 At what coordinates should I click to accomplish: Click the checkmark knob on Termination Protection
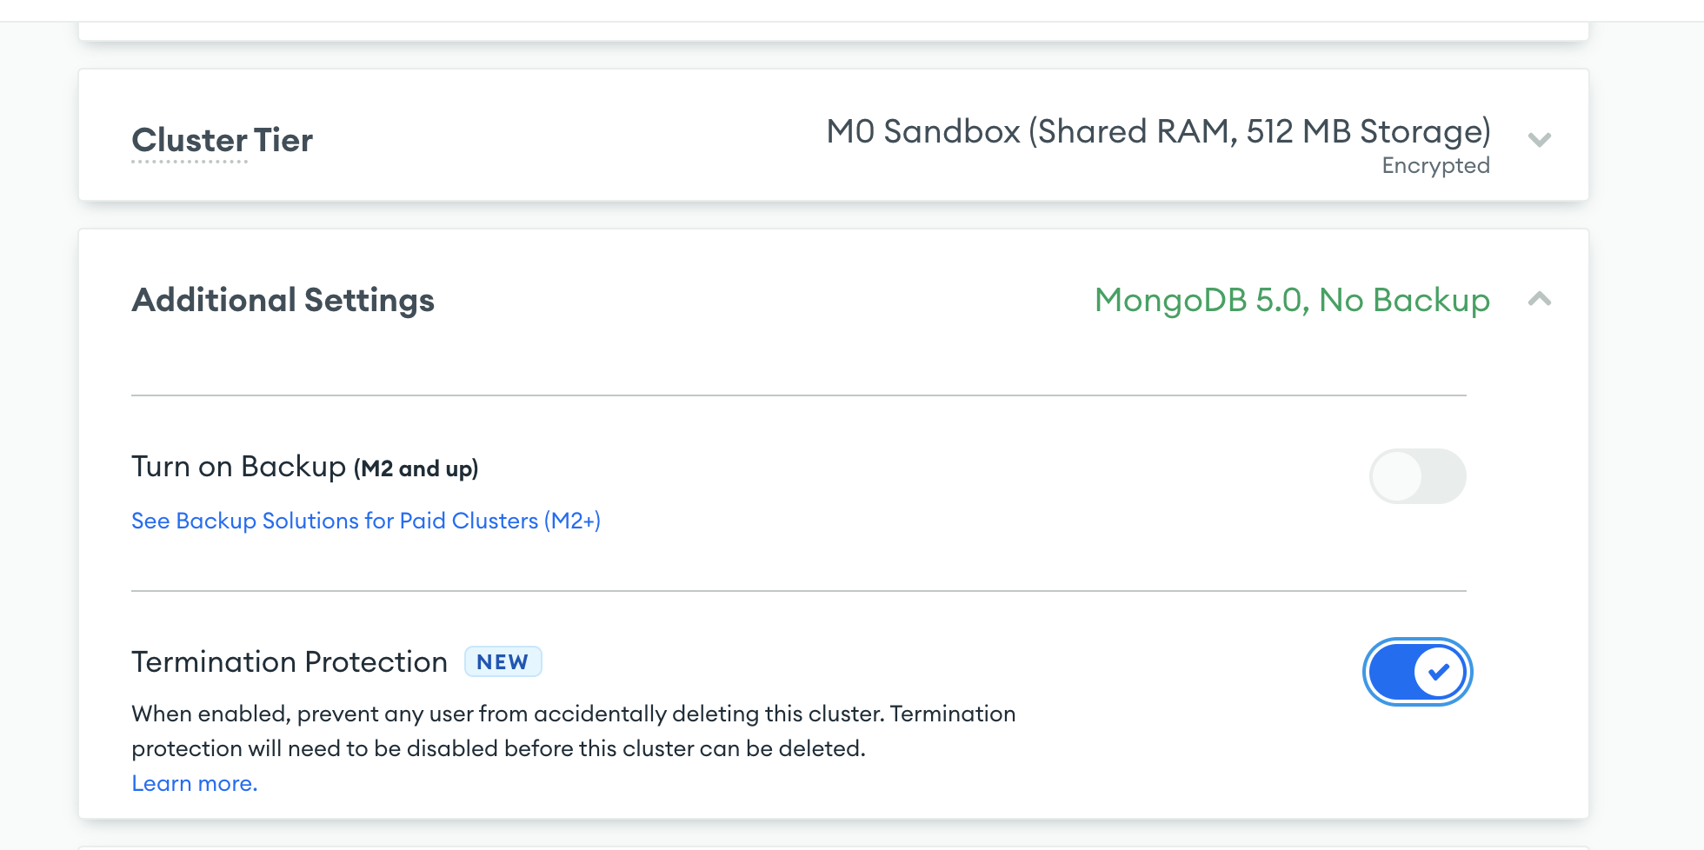click(x=1440, y=672)
